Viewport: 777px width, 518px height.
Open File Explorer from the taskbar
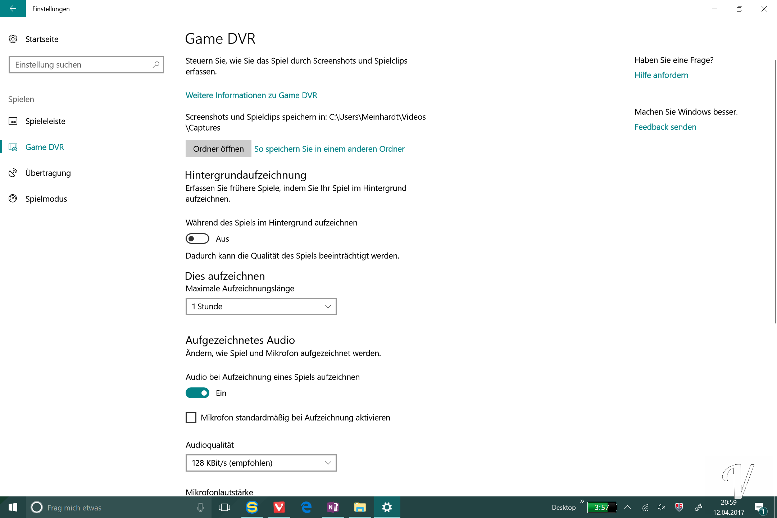(x=360, y=507)
